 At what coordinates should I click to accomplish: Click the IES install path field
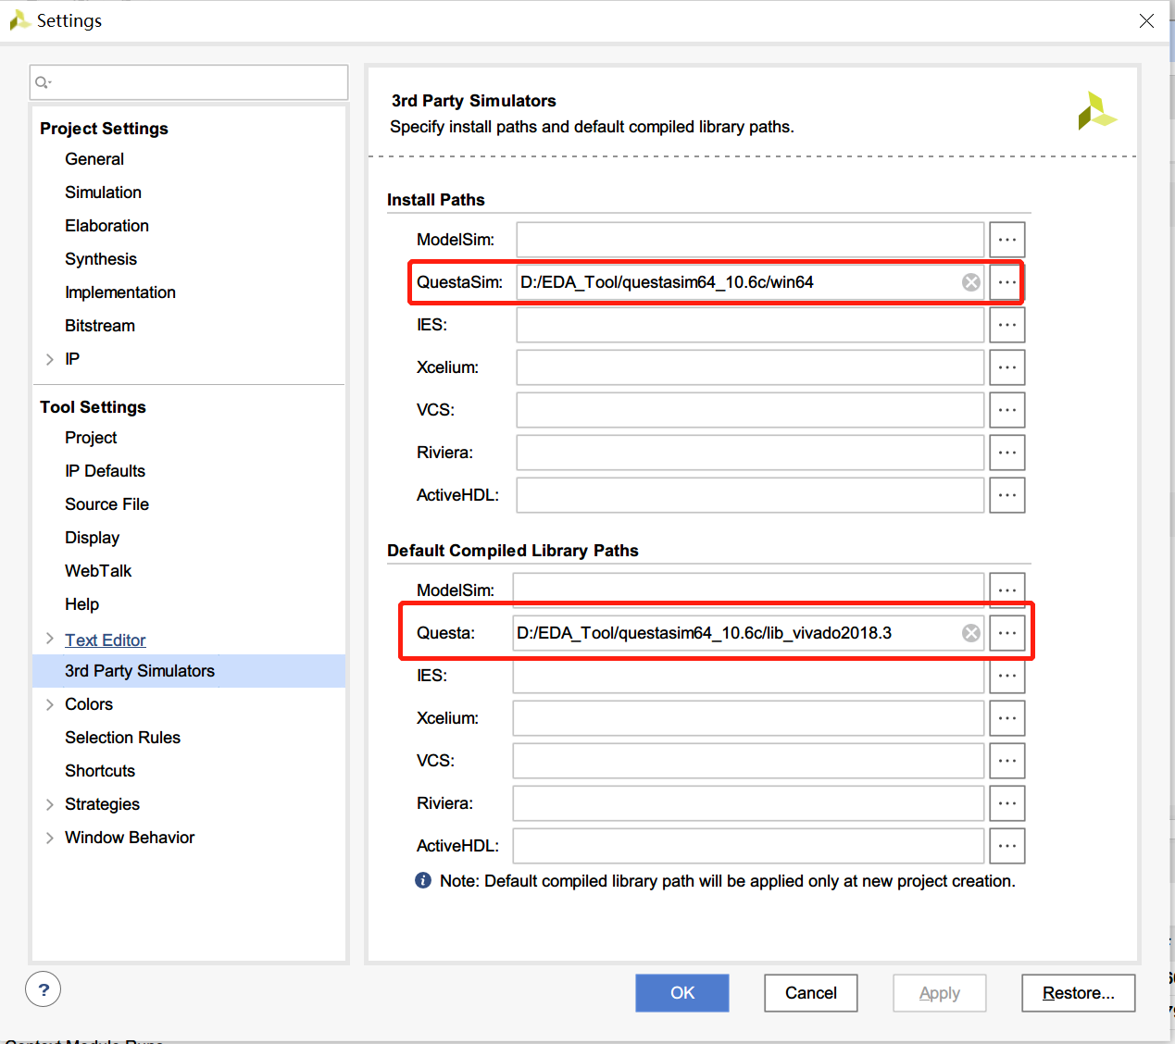click(750, 325)
